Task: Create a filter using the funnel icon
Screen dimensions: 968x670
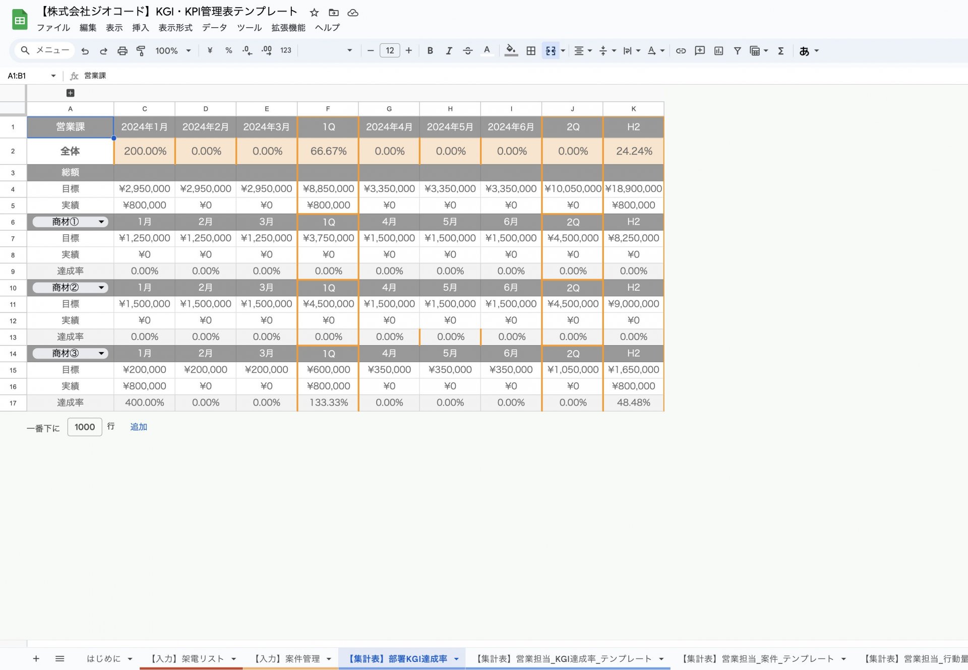Action: [737, 50]
